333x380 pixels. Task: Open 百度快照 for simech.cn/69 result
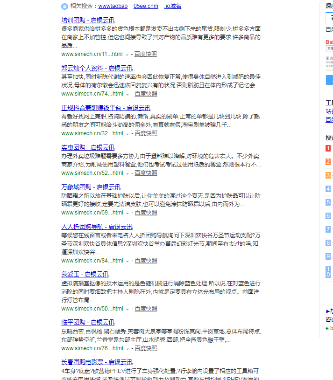[x=146, y=213]
